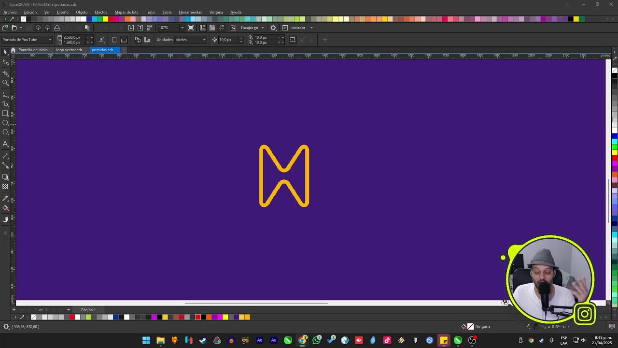The image size is (618, 348).
Task: Open the Portada de YouTube page size dropdown
Action: pos(27,40)
